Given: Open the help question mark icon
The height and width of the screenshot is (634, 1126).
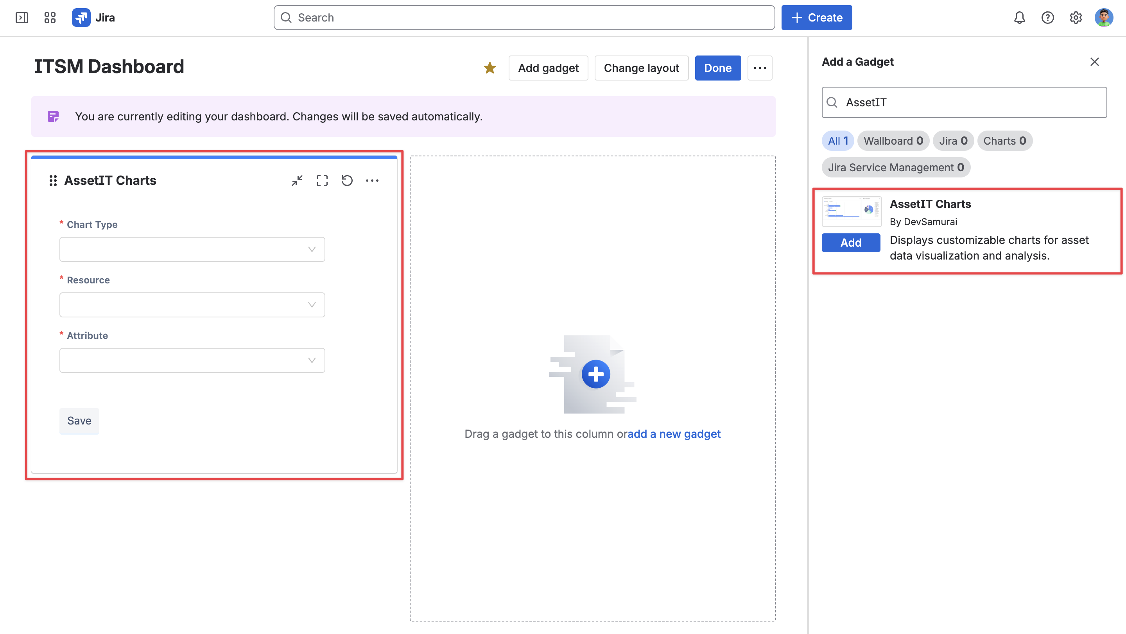Looking at the screenshot, I should [x=1047, y=18].
